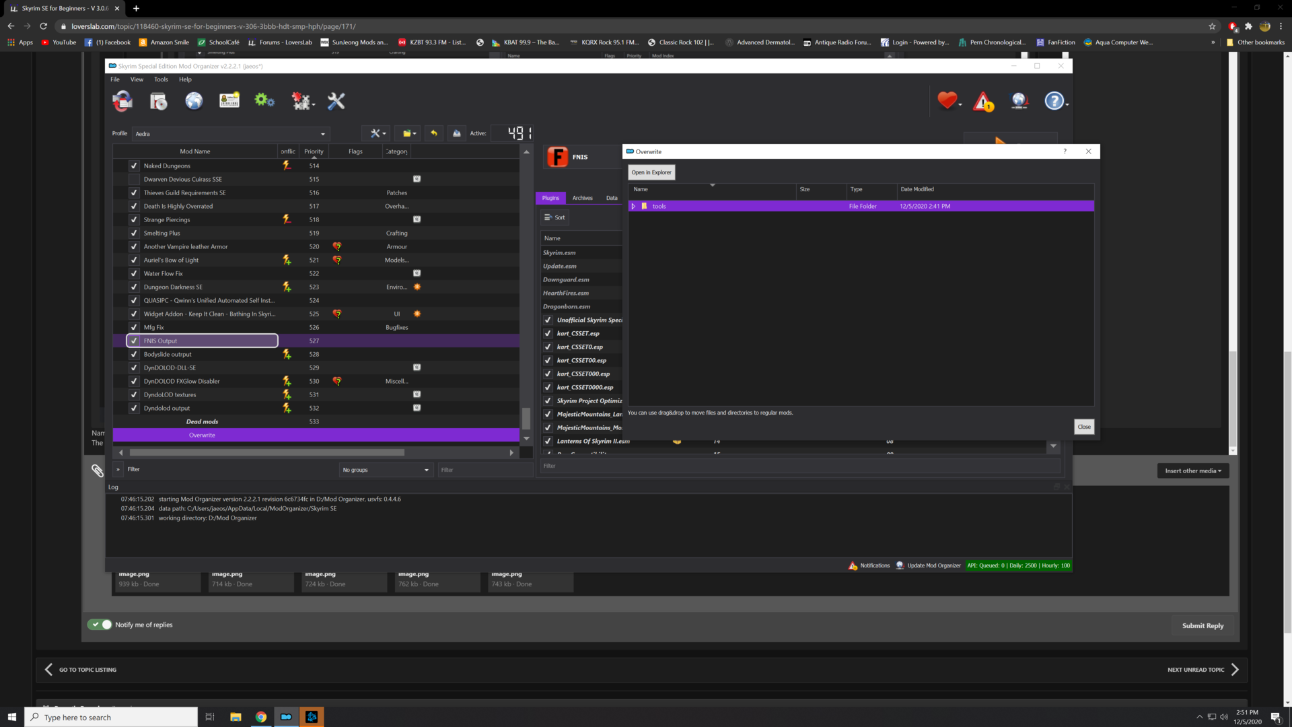Click the lightning conflict icon for Naked Dungeons

click(287, 166)
